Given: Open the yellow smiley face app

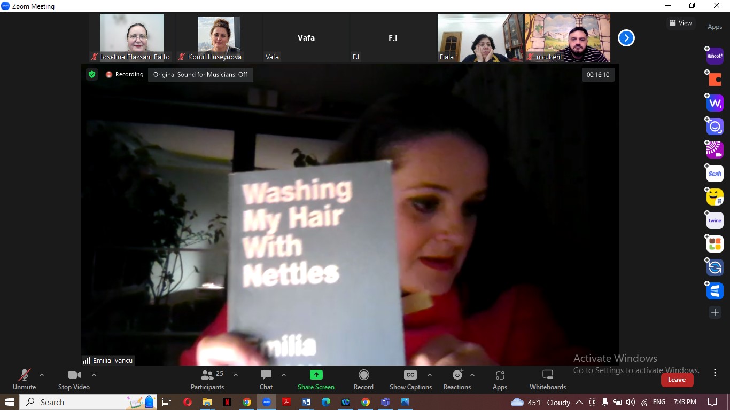Looking at the screenshot, I should pos(715,197).
